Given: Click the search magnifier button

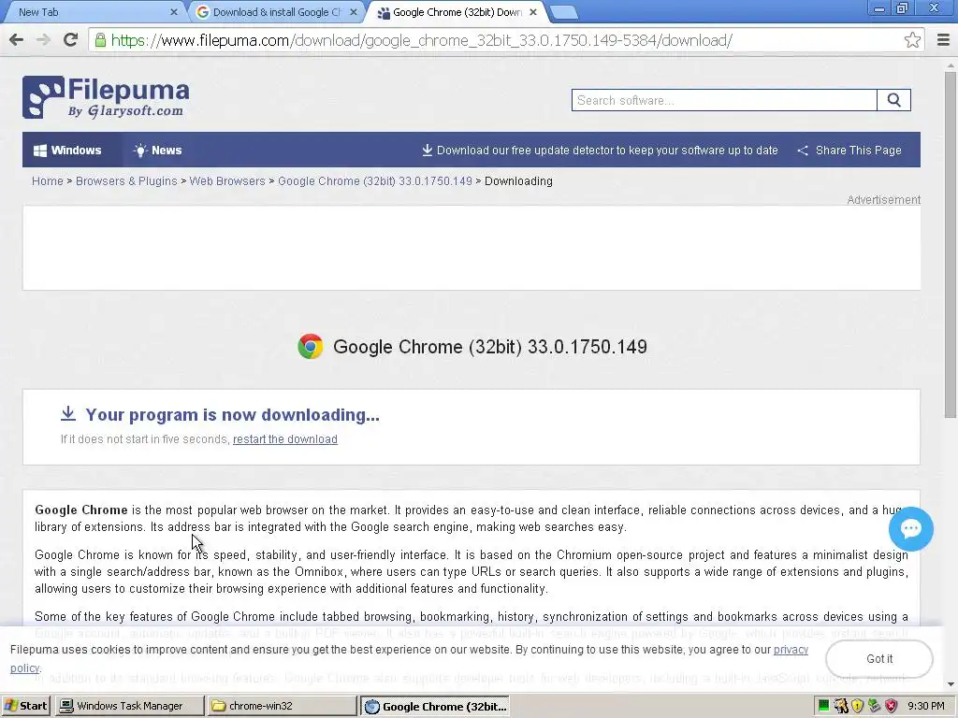Looking at the screenshot, I should pos(893,100).
